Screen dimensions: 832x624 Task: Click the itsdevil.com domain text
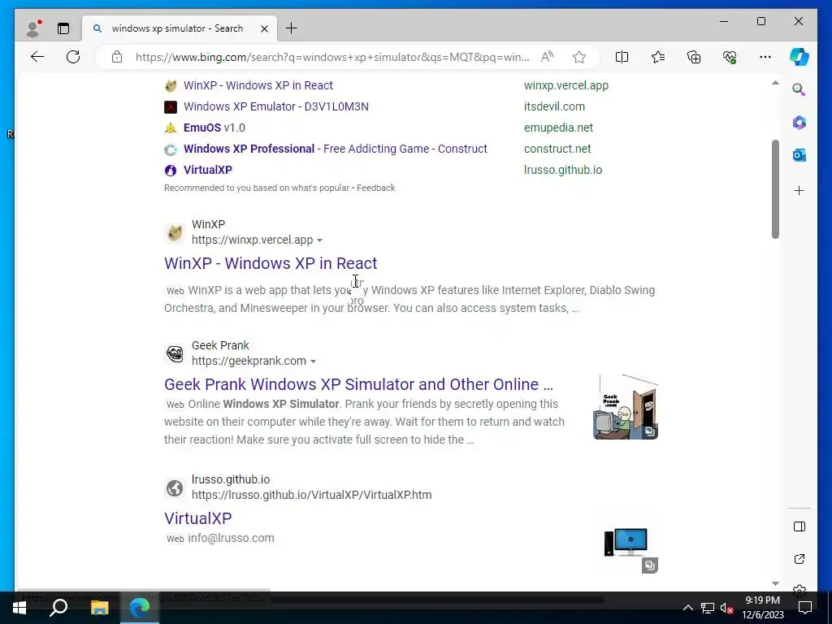point(554,106)
